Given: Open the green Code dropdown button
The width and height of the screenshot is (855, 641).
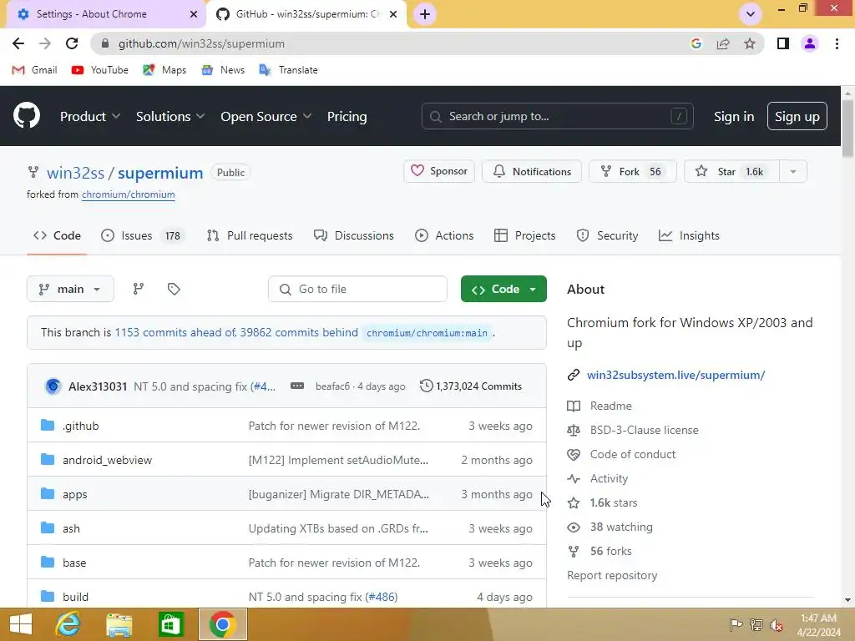Looking at the screenshot, I should click(x=503, y=289).
